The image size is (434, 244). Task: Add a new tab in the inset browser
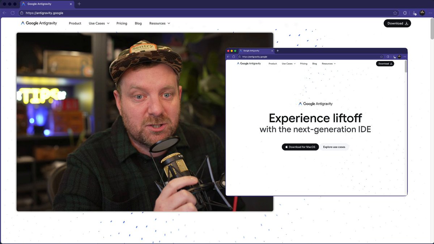point(278,51)
